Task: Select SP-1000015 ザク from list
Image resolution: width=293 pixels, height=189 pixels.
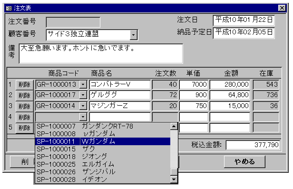Action: [103, 149]
